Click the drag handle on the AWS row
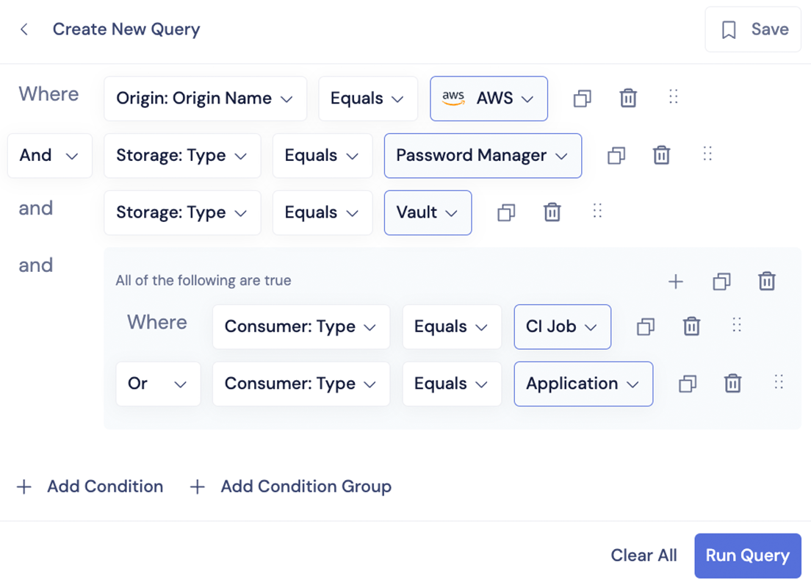The width and height of the screenshot is (811, 588). tap(674, 97)
